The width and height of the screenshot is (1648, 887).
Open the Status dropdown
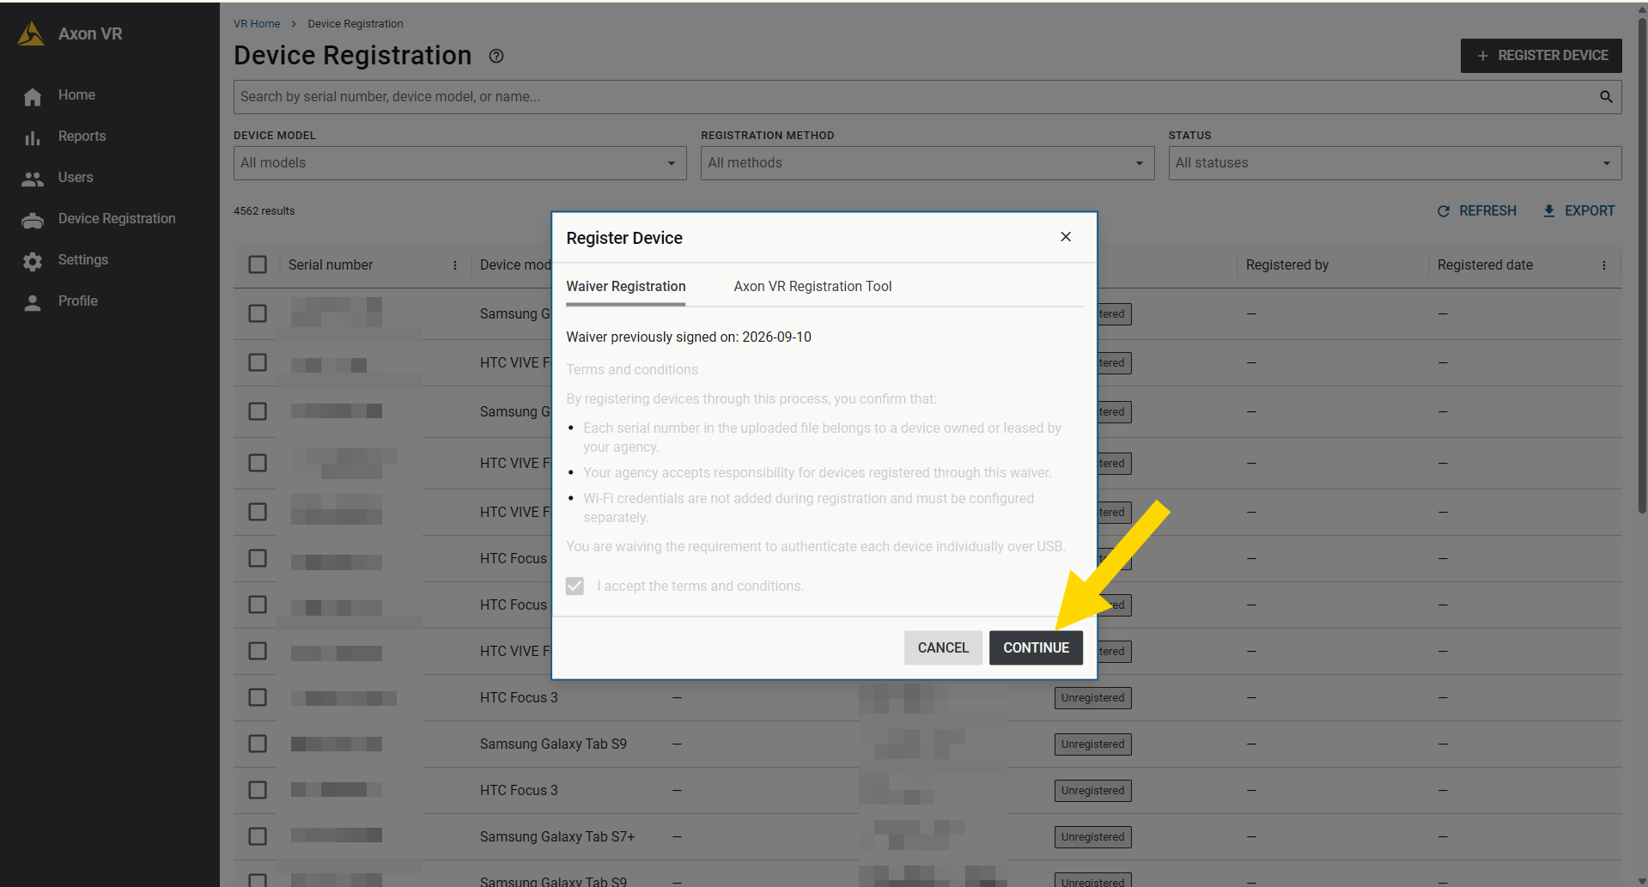pos(1395,163)
